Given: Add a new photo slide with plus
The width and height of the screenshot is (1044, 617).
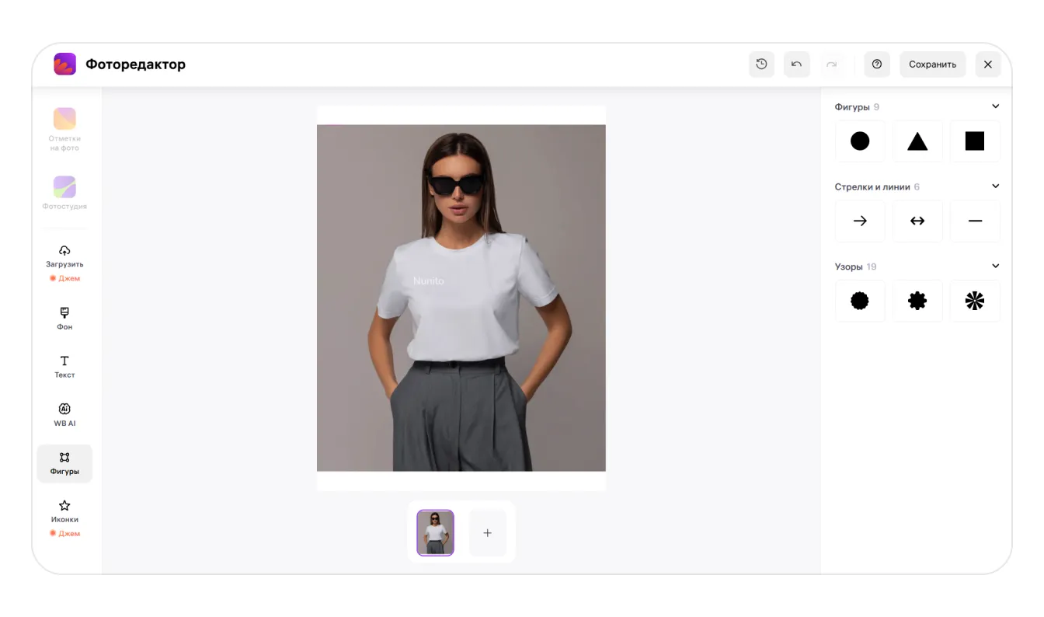Looking at the screenshot, I should (x=488, y=533).
